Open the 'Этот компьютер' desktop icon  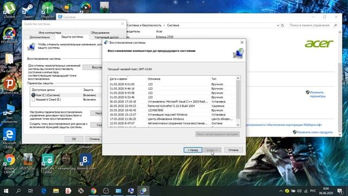(9, 114)
